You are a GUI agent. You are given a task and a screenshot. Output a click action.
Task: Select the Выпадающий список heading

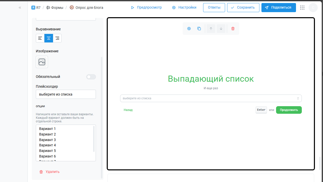click(211, 79)
